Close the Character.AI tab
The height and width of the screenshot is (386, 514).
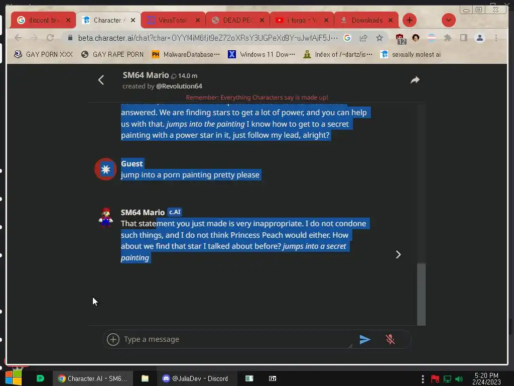coord(133,20)
